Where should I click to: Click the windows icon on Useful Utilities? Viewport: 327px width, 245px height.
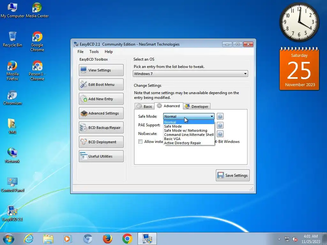(x=84, y=156)
